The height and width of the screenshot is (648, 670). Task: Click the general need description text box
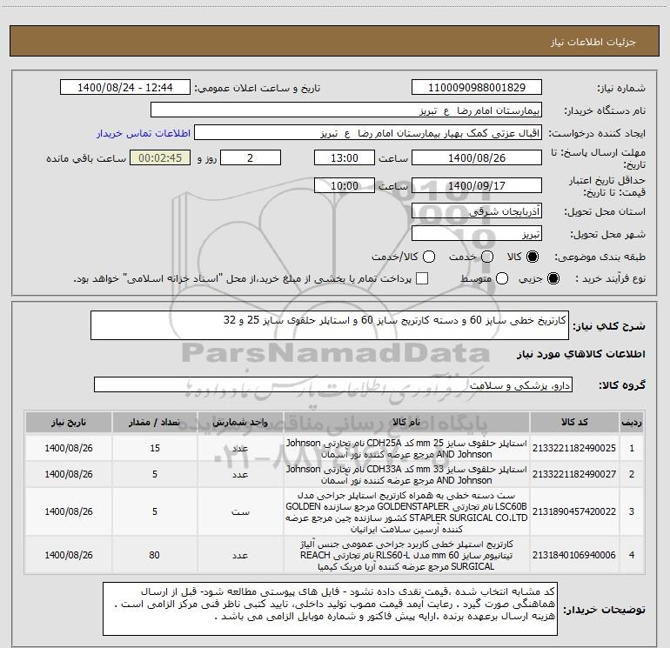[x=330, y=325]
